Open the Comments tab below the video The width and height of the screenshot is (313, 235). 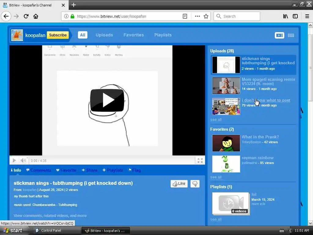coord(39,170)
